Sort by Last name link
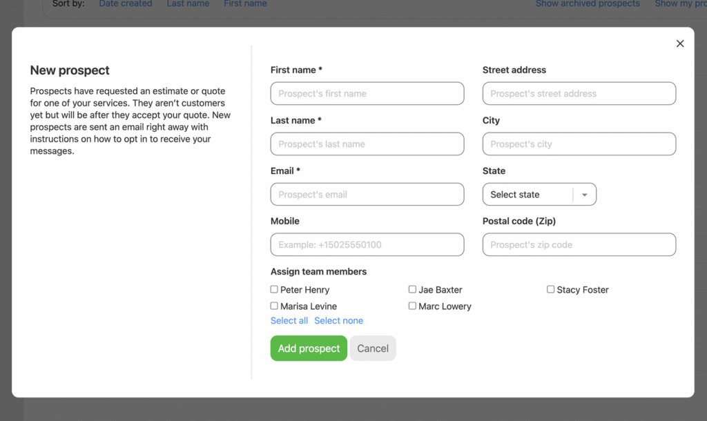The width and height of the screenshot is (707, 421). [x=188, y=4]
